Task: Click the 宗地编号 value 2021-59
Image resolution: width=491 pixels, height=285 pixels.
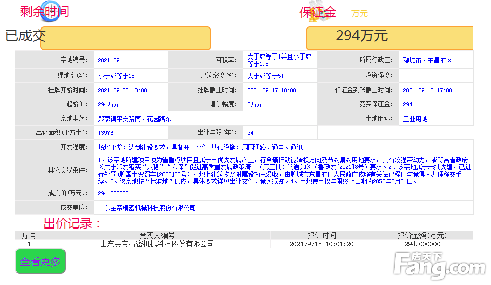Action: [x=109, y=60]
